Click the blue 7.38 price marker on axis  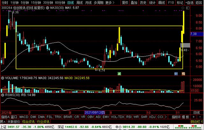(x=193, y=34)
